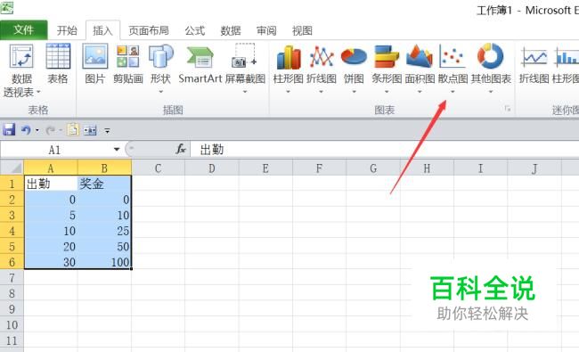
Task: Select the 插入 Insert tab
Action: point(102,30)
